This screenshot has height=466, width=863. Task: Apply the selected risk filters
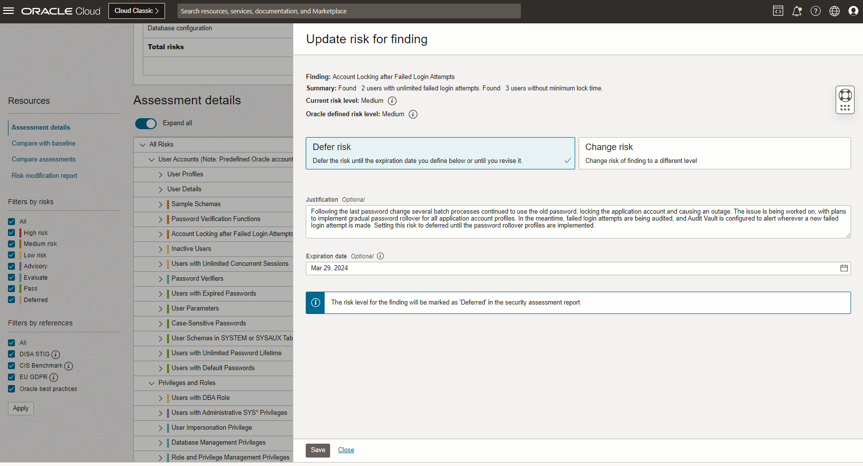pos(20,408)
